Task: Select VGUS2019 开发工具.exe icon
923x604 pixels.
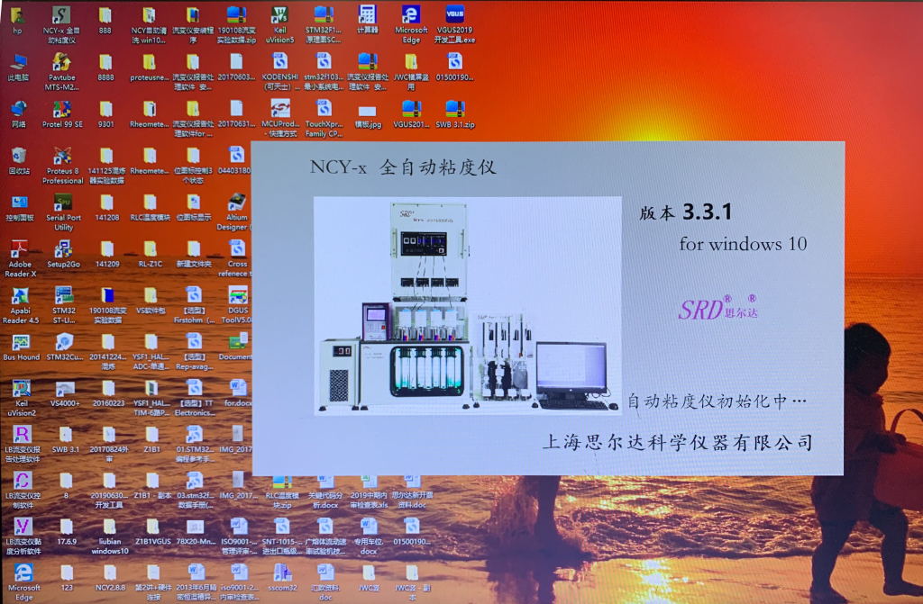Action: 455,15
